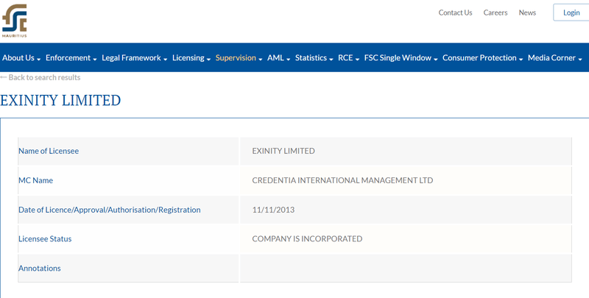Image resolution: width=589 pixels, height=298 pixels.
Task: Expand the Media Corner dropdown arrow
Action: pyautogui.click(x=580, y=60)
